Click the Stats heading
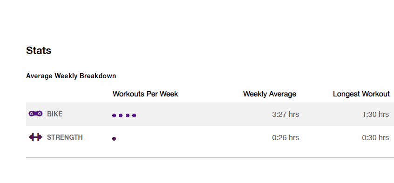This screenshot has width=394, height=183. [x=39, y=51]
